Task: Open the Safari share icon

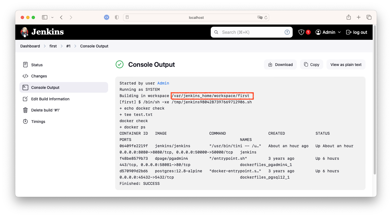Action: (349, 17)
